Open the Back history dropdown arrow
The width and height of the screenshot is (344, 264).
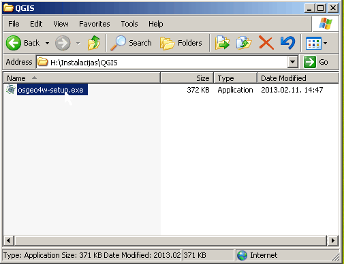pos(47,43)
